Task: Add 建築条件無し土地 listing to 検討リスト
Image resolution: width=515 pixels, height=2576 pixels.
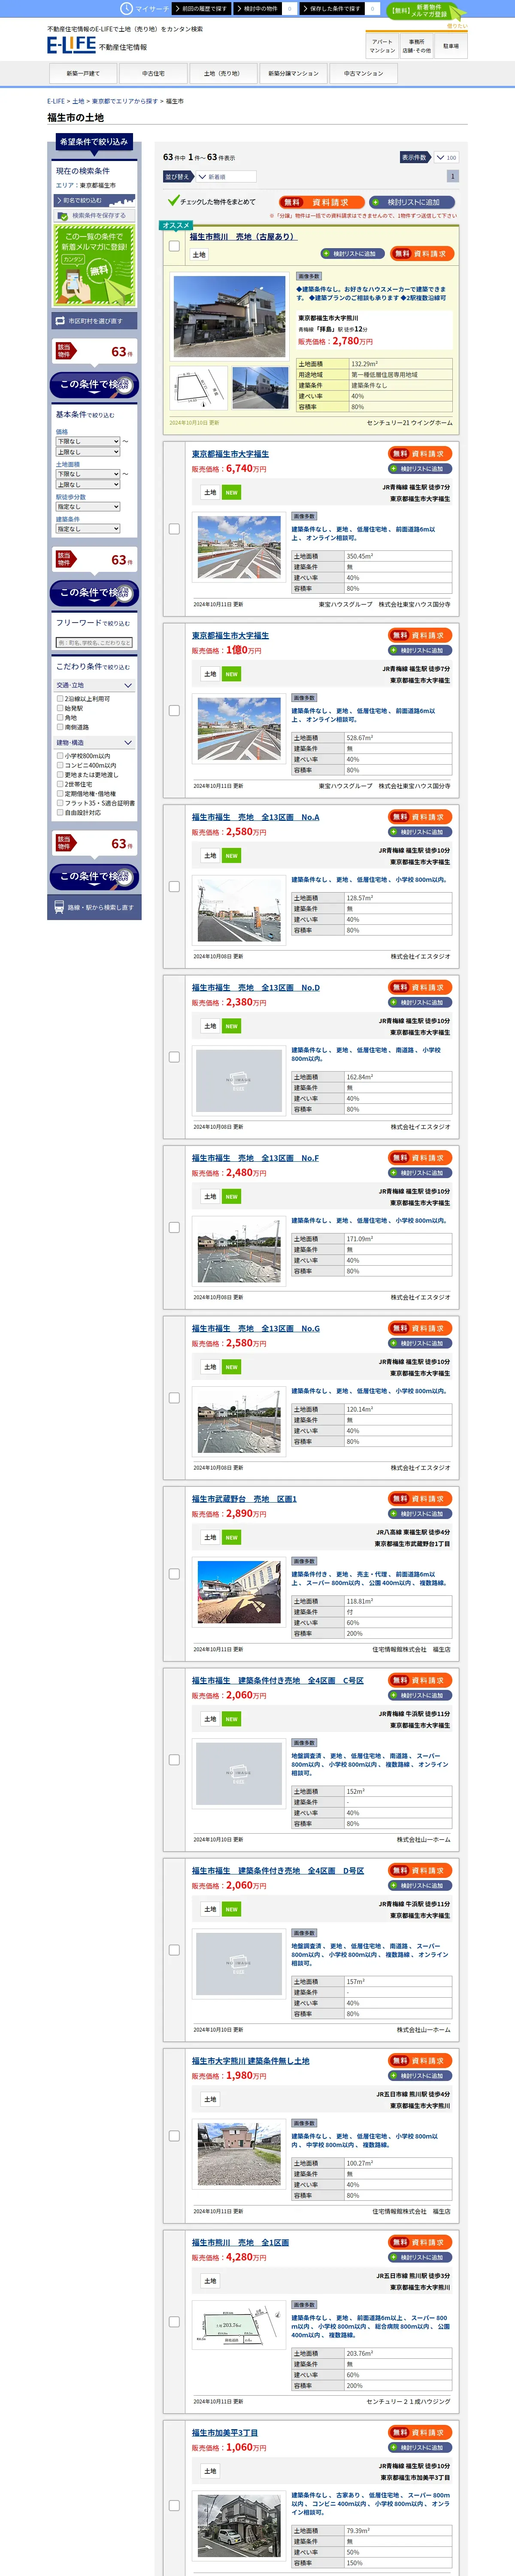Action: pos(420,2075)
